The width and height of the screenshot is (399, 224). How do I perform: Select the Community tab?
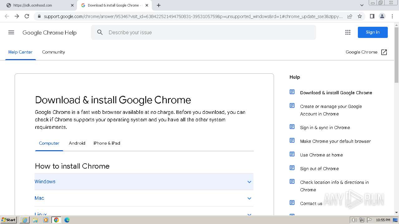pyautogui.click(x=54, y=52)
